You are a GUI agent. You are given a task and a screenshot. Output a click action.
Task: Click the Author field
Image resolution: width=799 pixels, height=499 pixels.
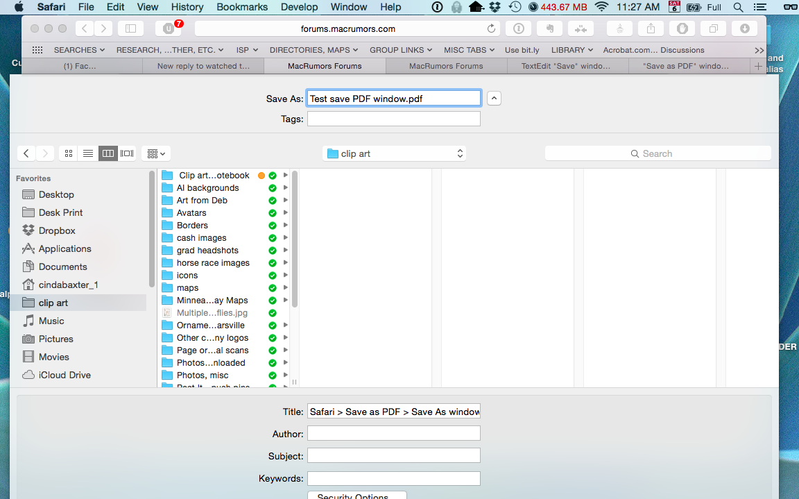(x=394, y=433)
